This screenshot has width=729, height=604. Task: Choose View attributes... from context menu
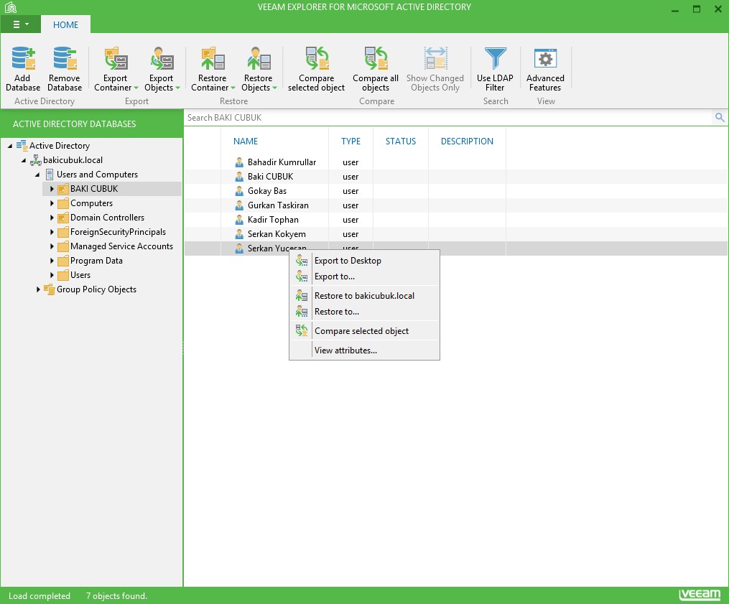(x=365, y=350)
